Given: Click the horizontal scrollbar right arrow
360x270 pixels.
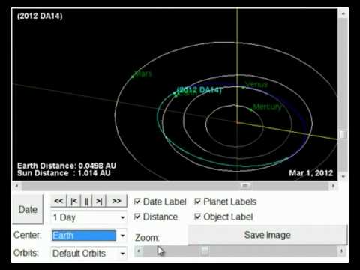Looking at the screenshot, I should (x=333, y=186).
